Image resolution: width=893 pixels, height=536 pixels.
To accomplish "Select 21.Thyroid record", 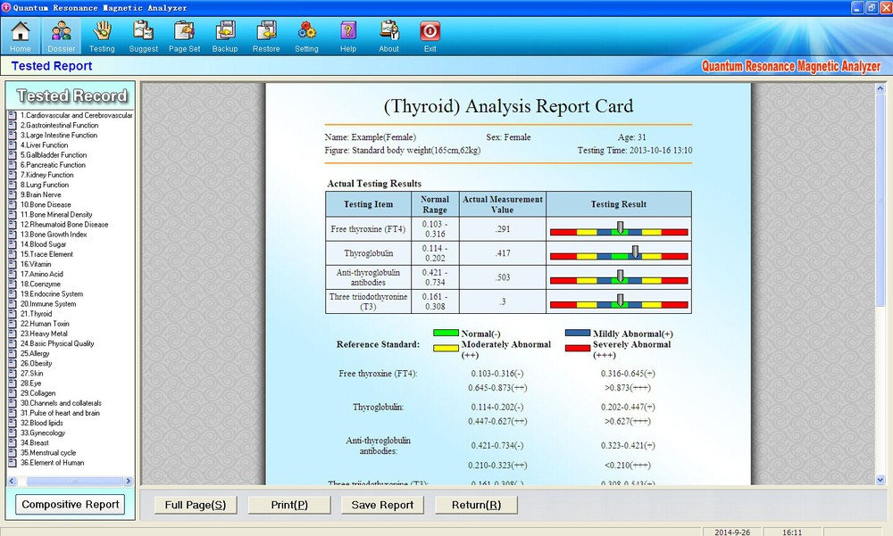I will (36, 314).
